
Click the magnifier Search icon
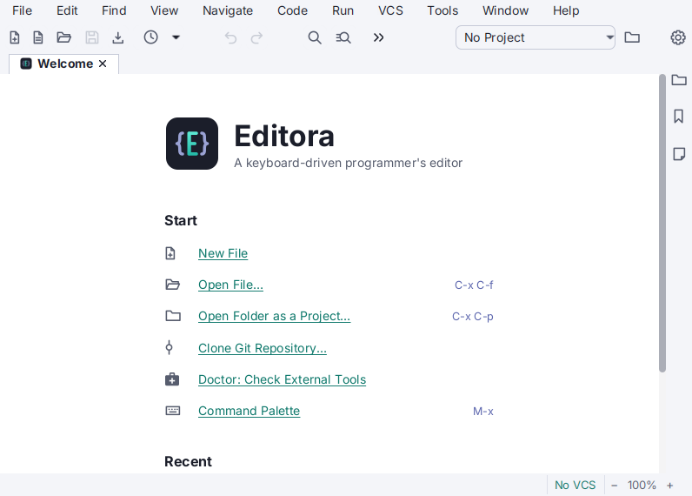tap(315, 37)
